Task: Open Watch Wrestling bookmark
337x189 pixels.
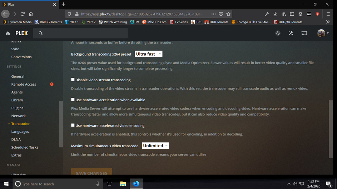Action: click(x=113, y=22)
